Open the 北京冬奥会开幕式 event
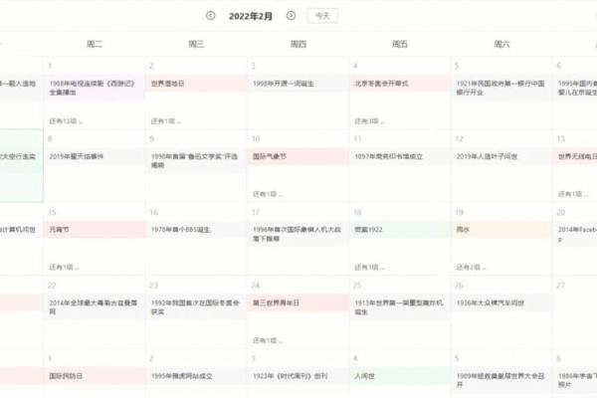This screenshot has height=398, width=597. point(399,84)
